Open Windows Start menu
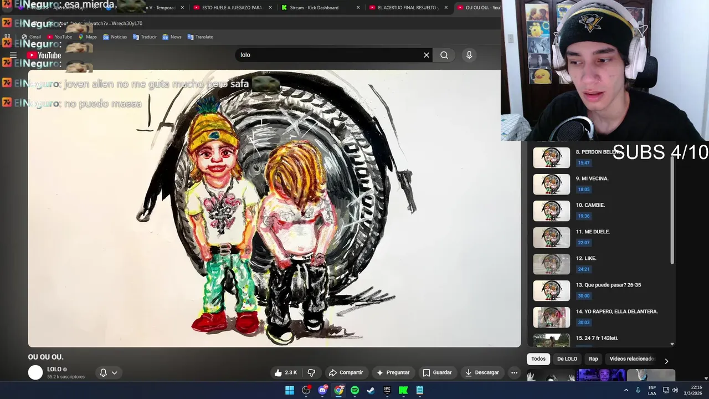The width and height of the screenshot is (709, 399). (290, 390)
